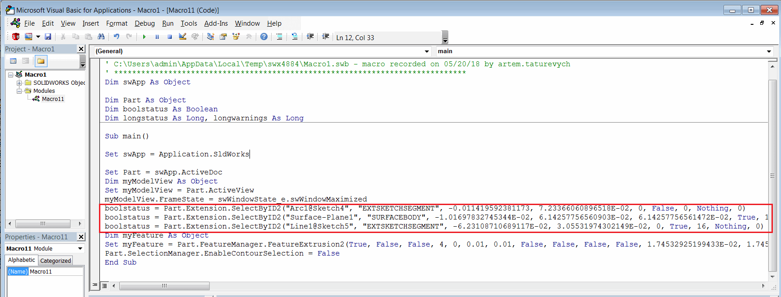
Task: Open the Add-Ins menu
Action: coord(216,23)
